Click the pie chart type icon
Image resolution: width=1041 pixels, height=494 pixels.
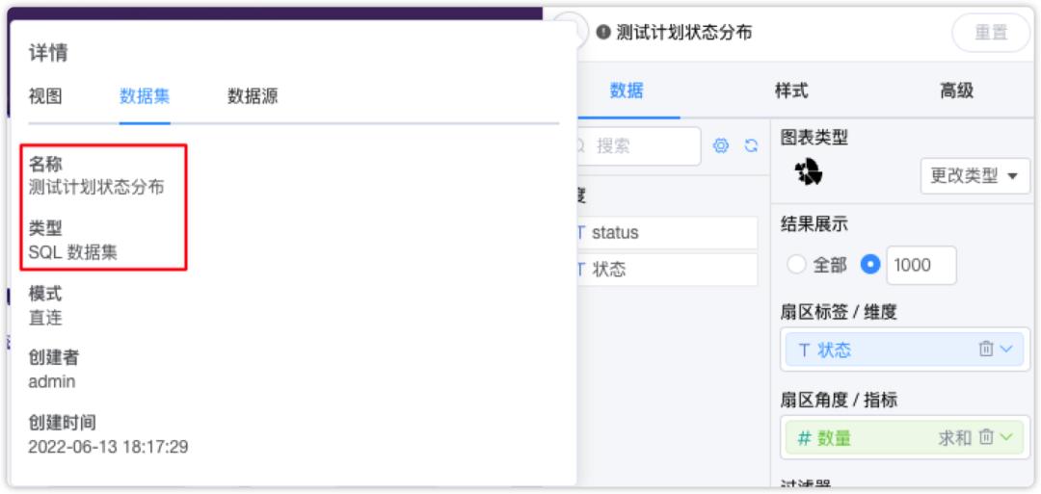tap(809, 173)
